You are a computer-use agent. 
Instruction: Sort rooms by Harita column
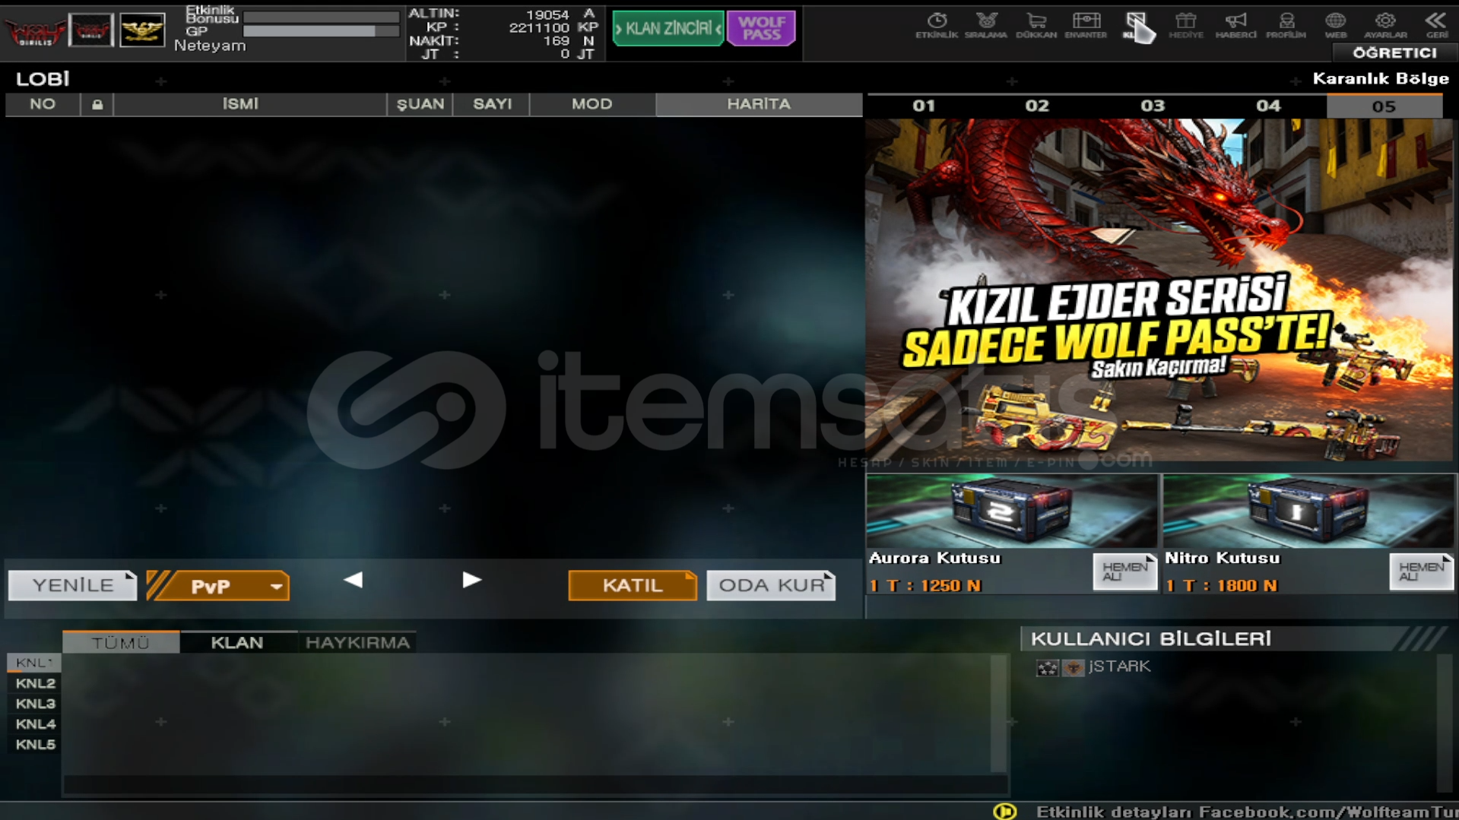tap(759, 105)
